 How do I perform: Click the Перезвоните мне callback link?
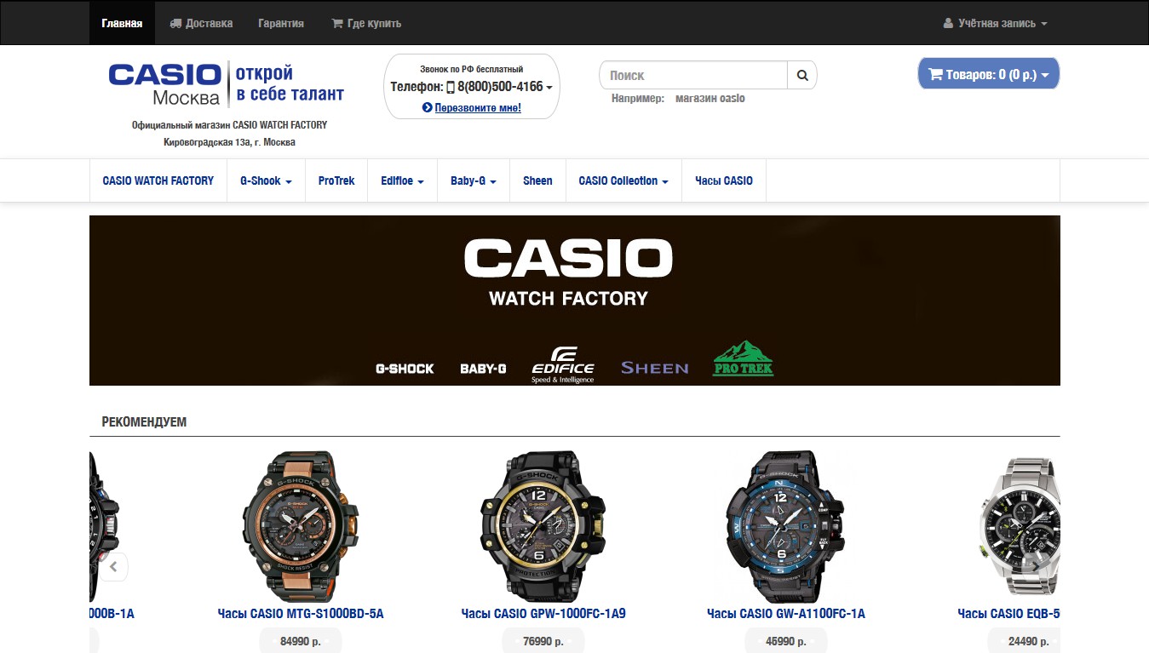(471, 108)
